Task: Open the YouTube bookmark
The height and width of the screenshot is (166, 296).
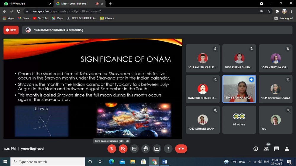Action: (x=41, y=18)
